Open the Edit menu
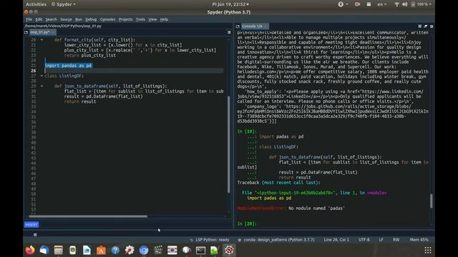 pyautogui.click(x=39, y=19)
